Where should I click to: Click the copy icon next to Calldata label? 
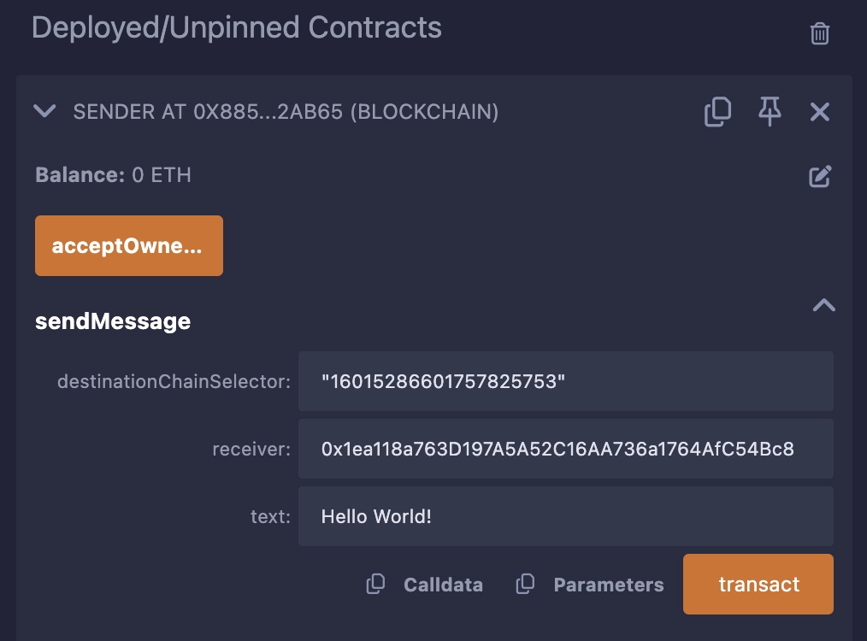click(375, 584)
